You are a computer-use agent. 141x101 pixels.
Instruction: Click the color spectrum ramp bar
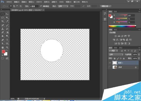[122, 26]
